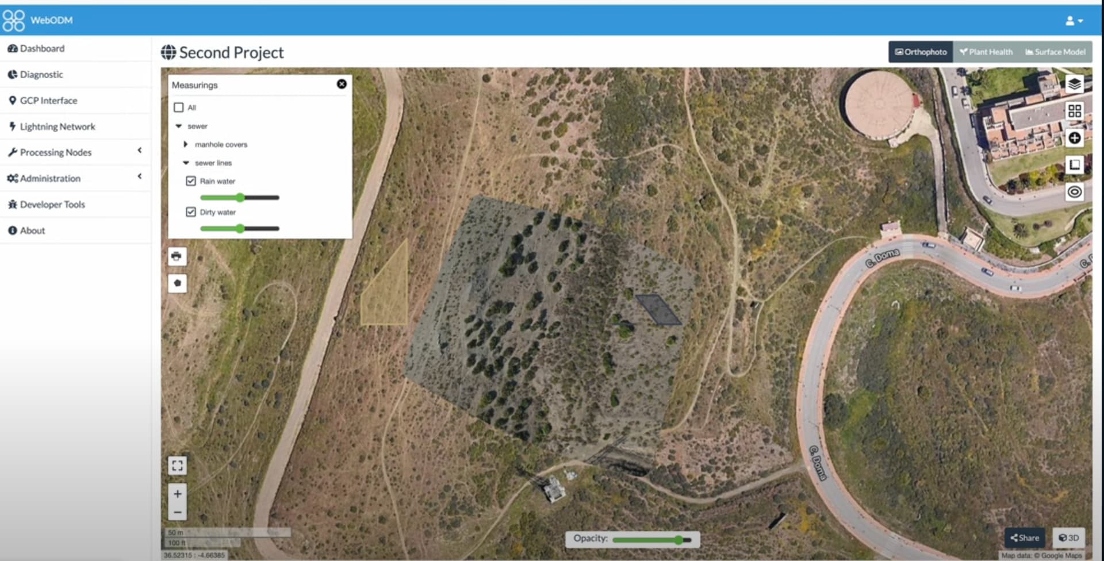The height and width of the screenshot is (561, 1104).
Task: Select the crop/extent icon on the right panel
Action: click(1075, 165)
